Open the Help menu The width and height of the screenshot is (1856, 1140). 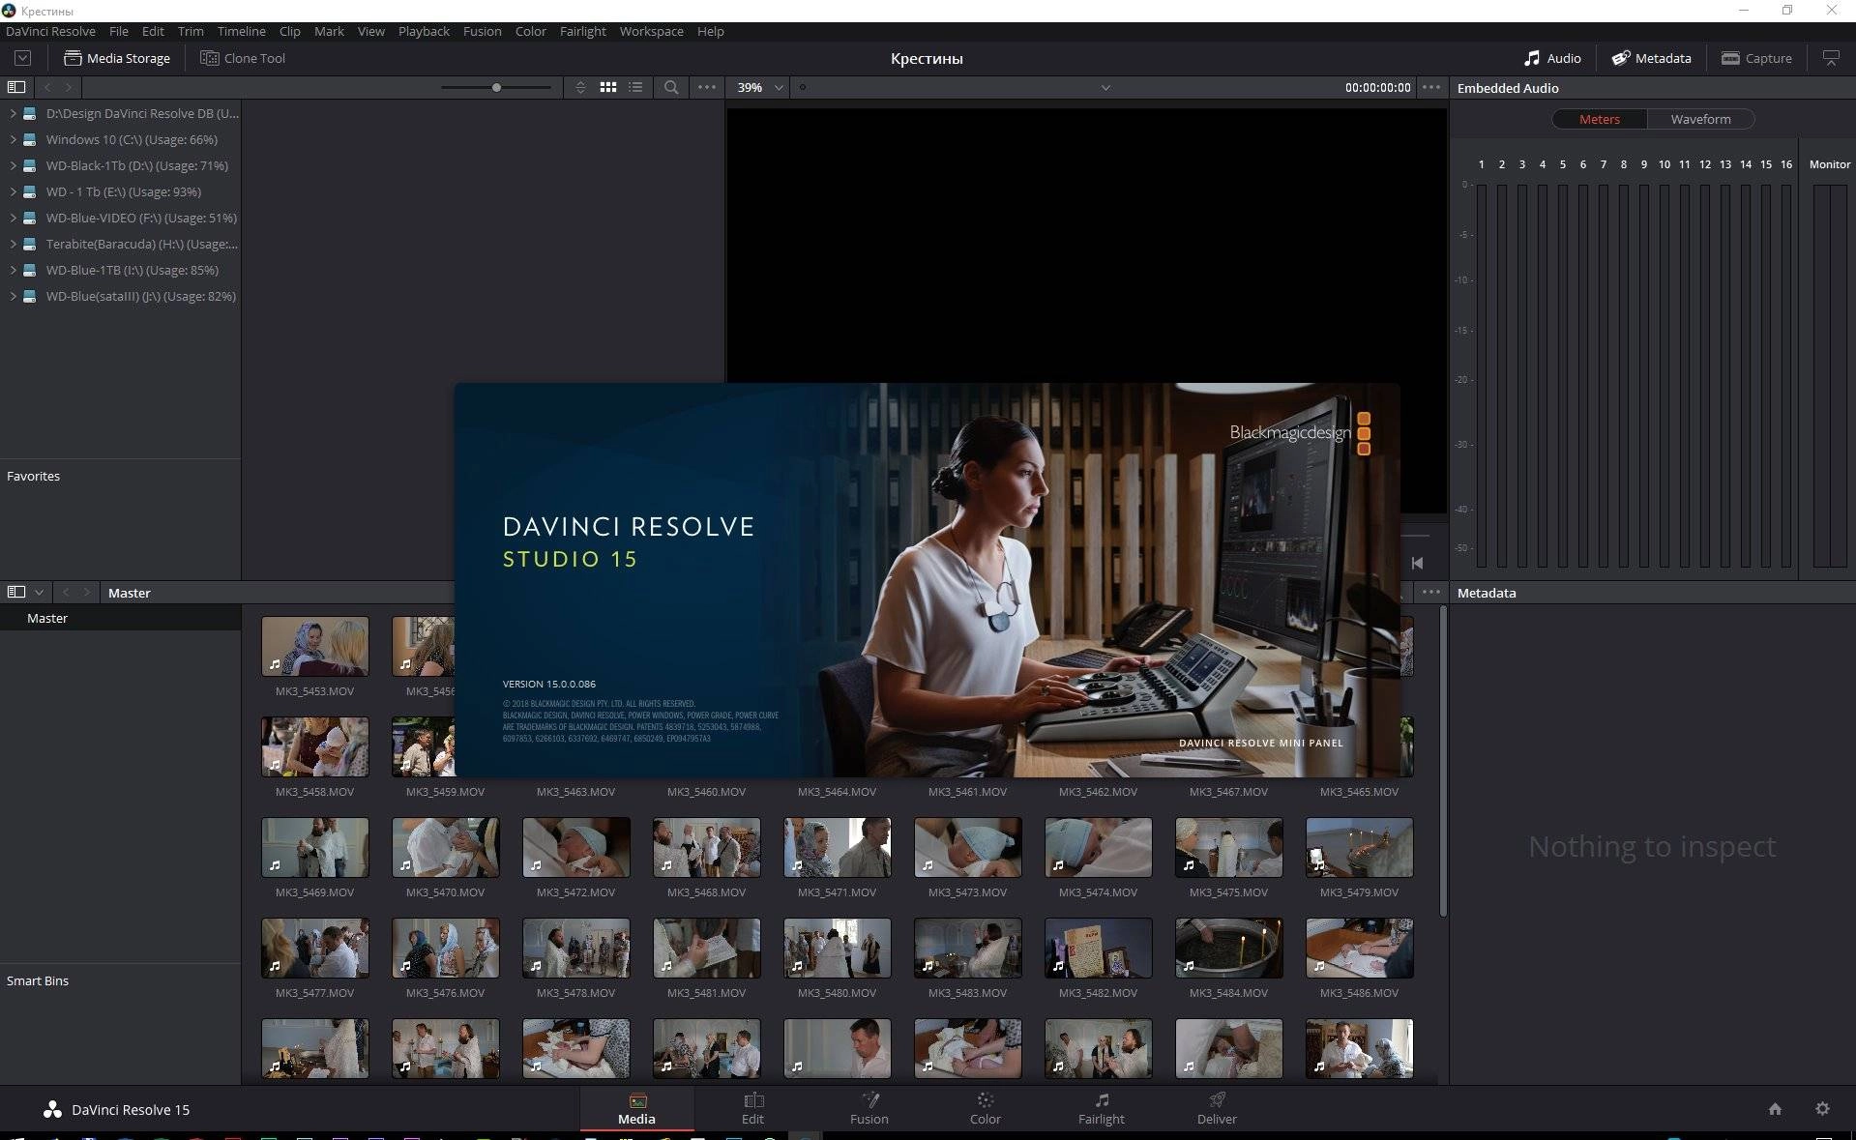[x=710, y=31]
